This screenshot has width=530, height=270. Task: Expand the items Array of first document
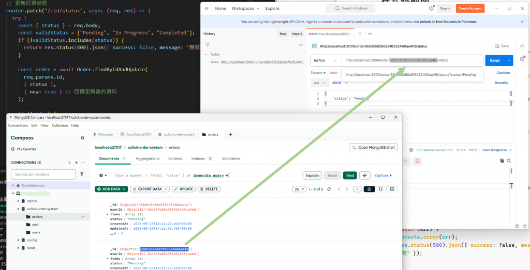click(108, 214)
